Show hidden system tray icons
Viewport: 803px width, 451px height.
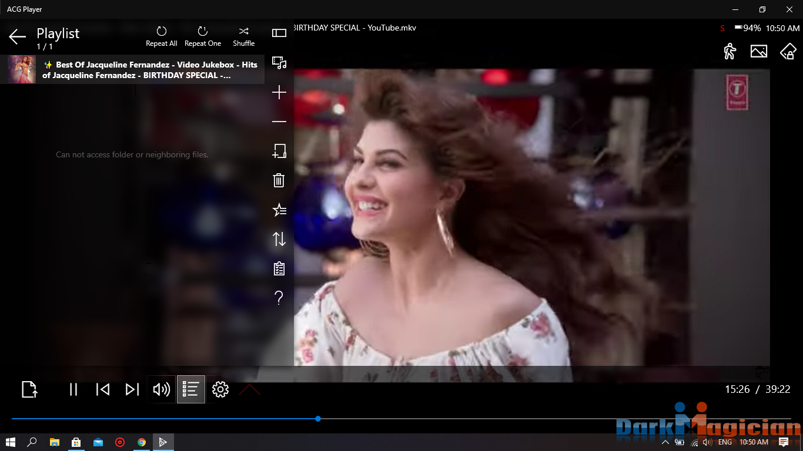(665, 442)
